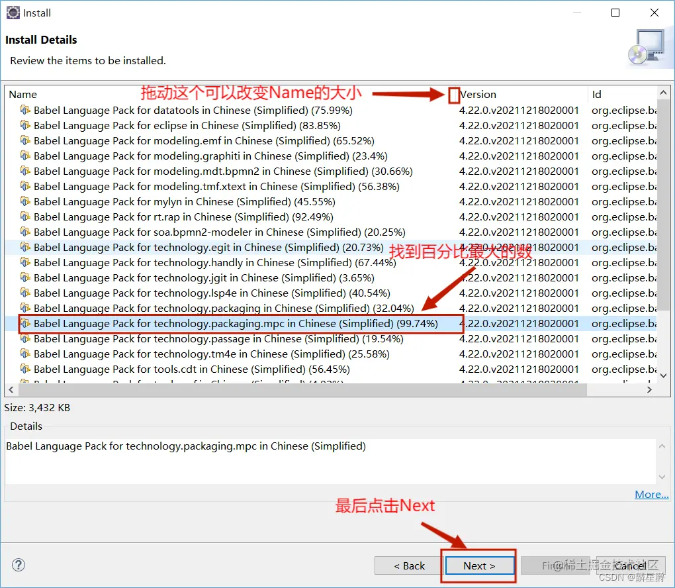Select the row for soa.bpmn2-modeler (20.25%)

click(331, 232)
